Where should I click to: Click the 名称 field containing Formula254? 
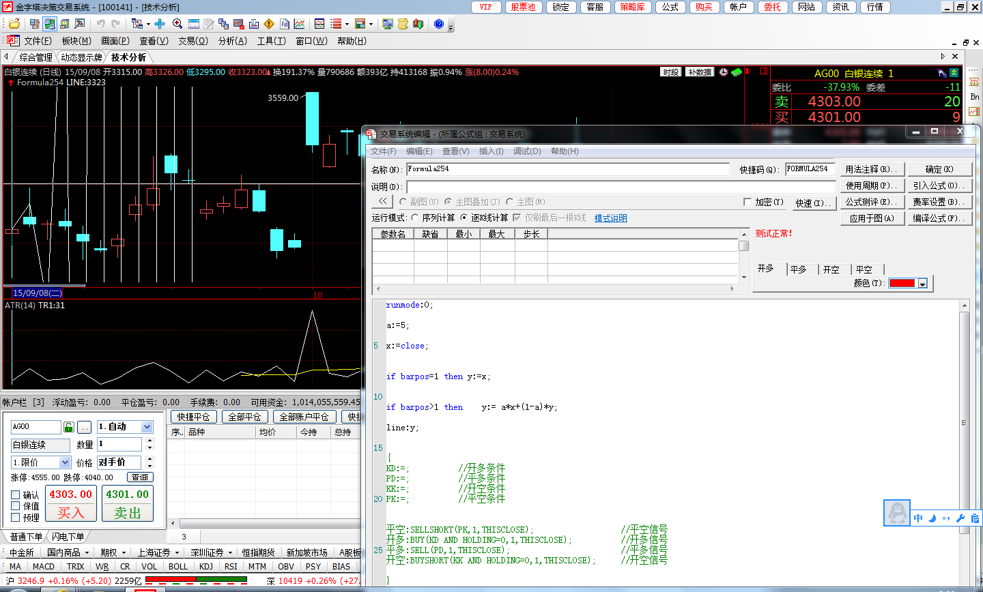(568, 169)
